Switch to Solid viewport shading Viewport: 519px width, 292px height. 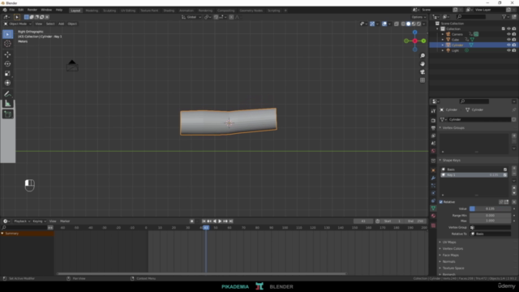409,24
